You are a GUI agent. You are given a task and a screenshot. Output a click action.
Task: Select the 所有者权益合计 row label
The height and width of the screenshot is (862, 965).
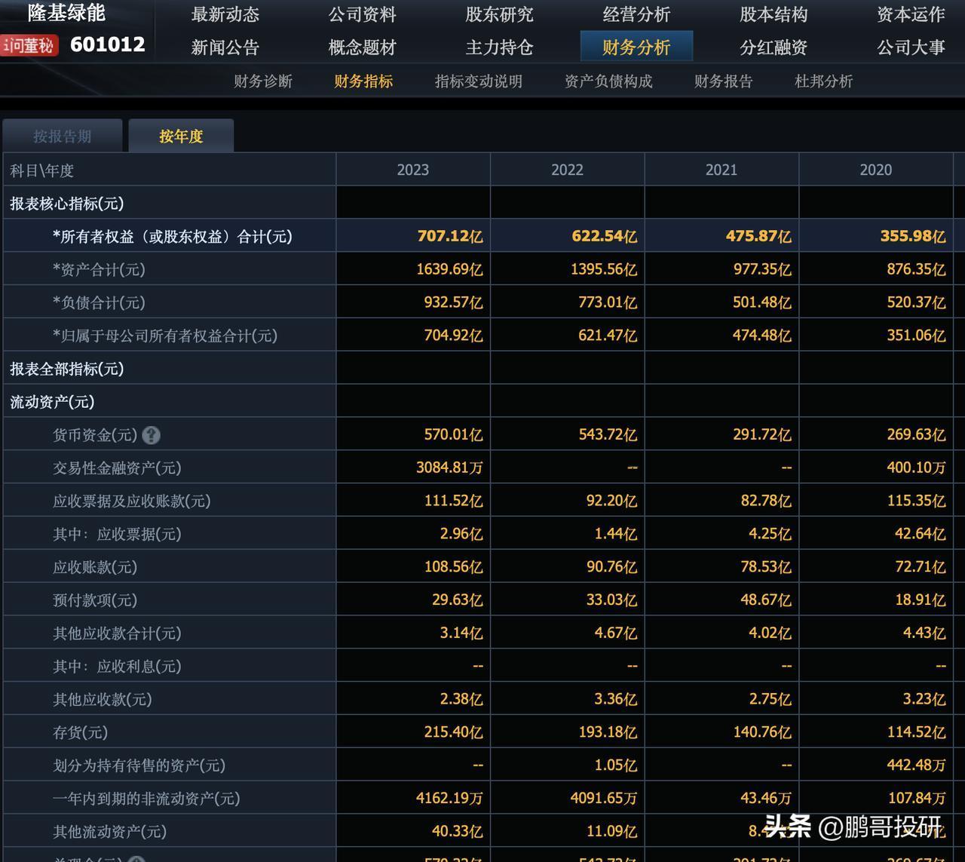point(172,237)
